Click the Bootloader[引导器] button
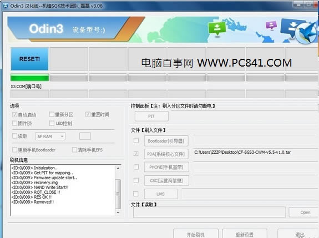Image resolution: width=319 pixels, height=238 pixels. [x=166, y=141]
